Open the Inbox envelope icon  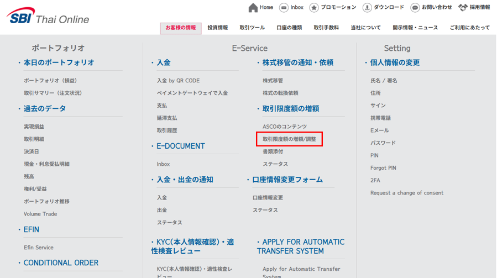(x=284, y=7)
